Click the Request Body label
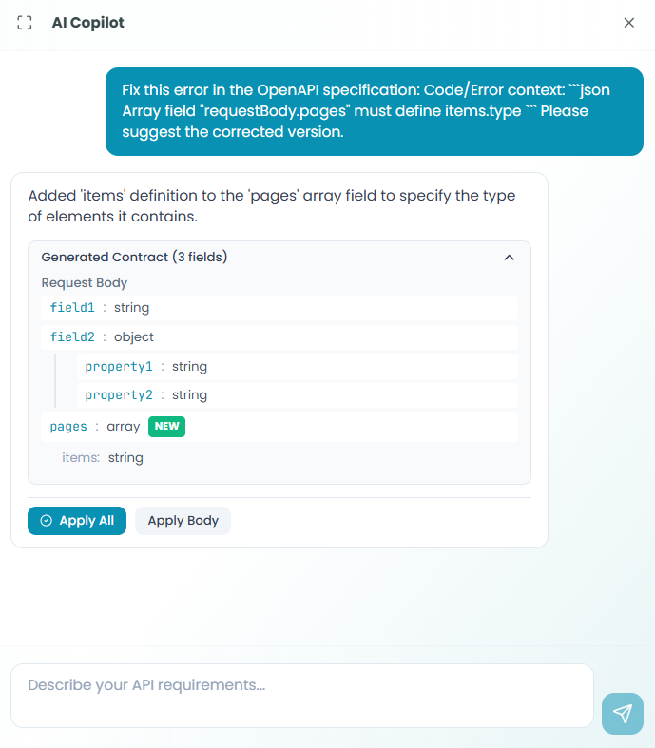 pos(85,283)
